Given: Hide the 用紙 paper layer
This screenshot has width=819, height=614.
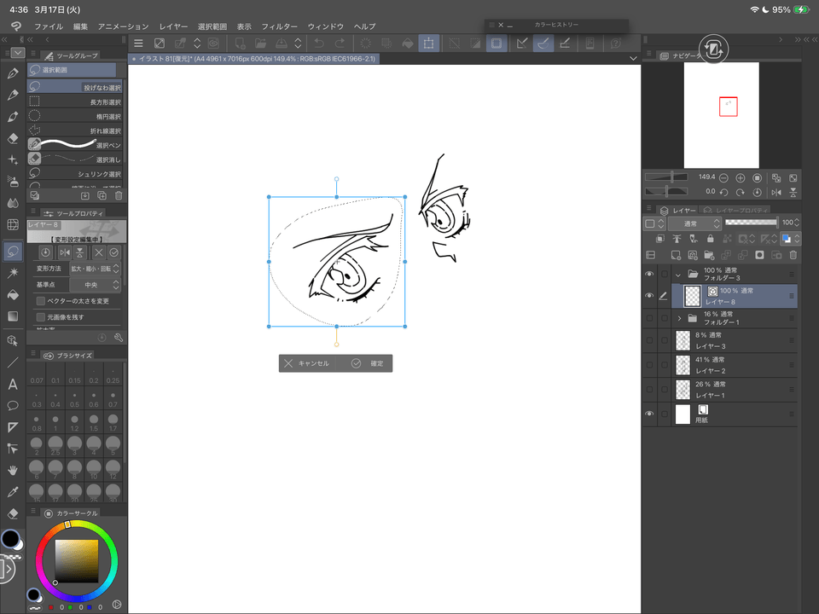Looking at the screenshot, I should point(649,414).
